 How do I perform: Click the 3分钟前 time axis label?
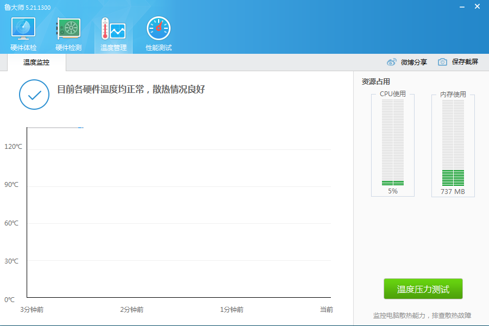(32, 310)
